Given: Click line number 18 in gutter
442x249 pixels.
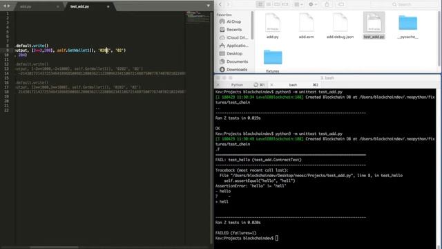Looking at the screenshot, I should (x=6, y=92).
